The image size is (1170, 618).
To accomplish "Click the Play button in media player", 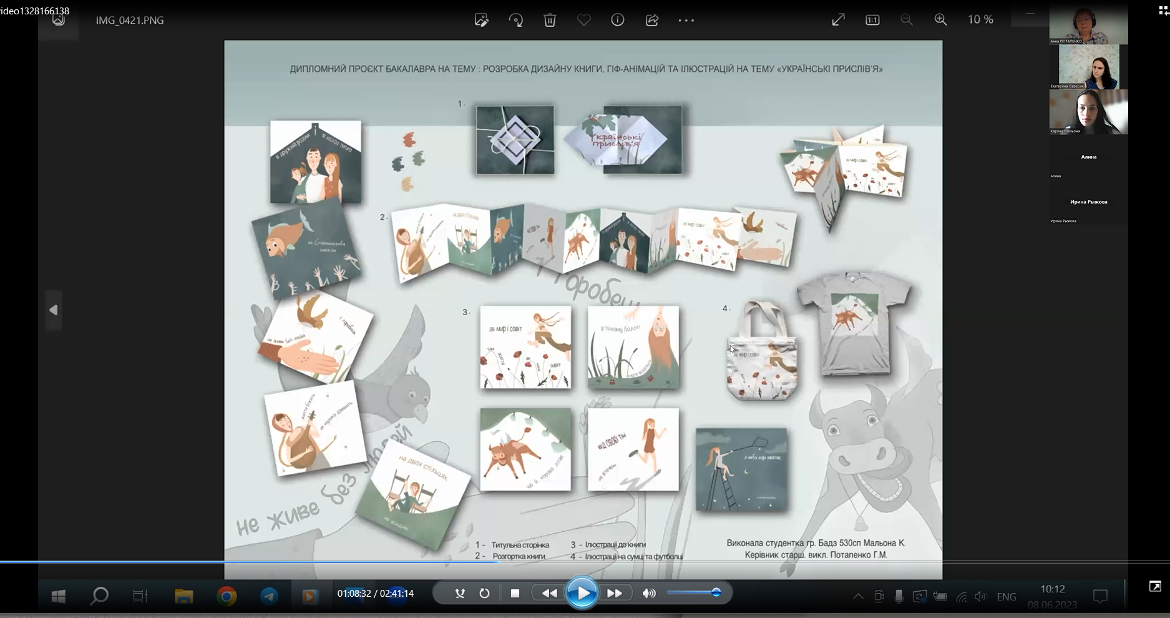I will (582, 593).
